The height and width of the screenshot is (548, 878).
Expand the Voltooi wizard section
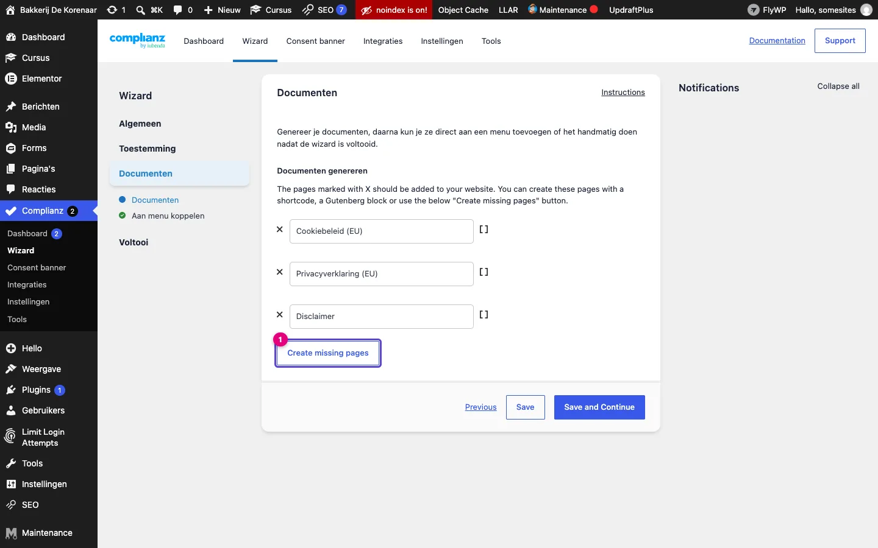tap(134, 242)
